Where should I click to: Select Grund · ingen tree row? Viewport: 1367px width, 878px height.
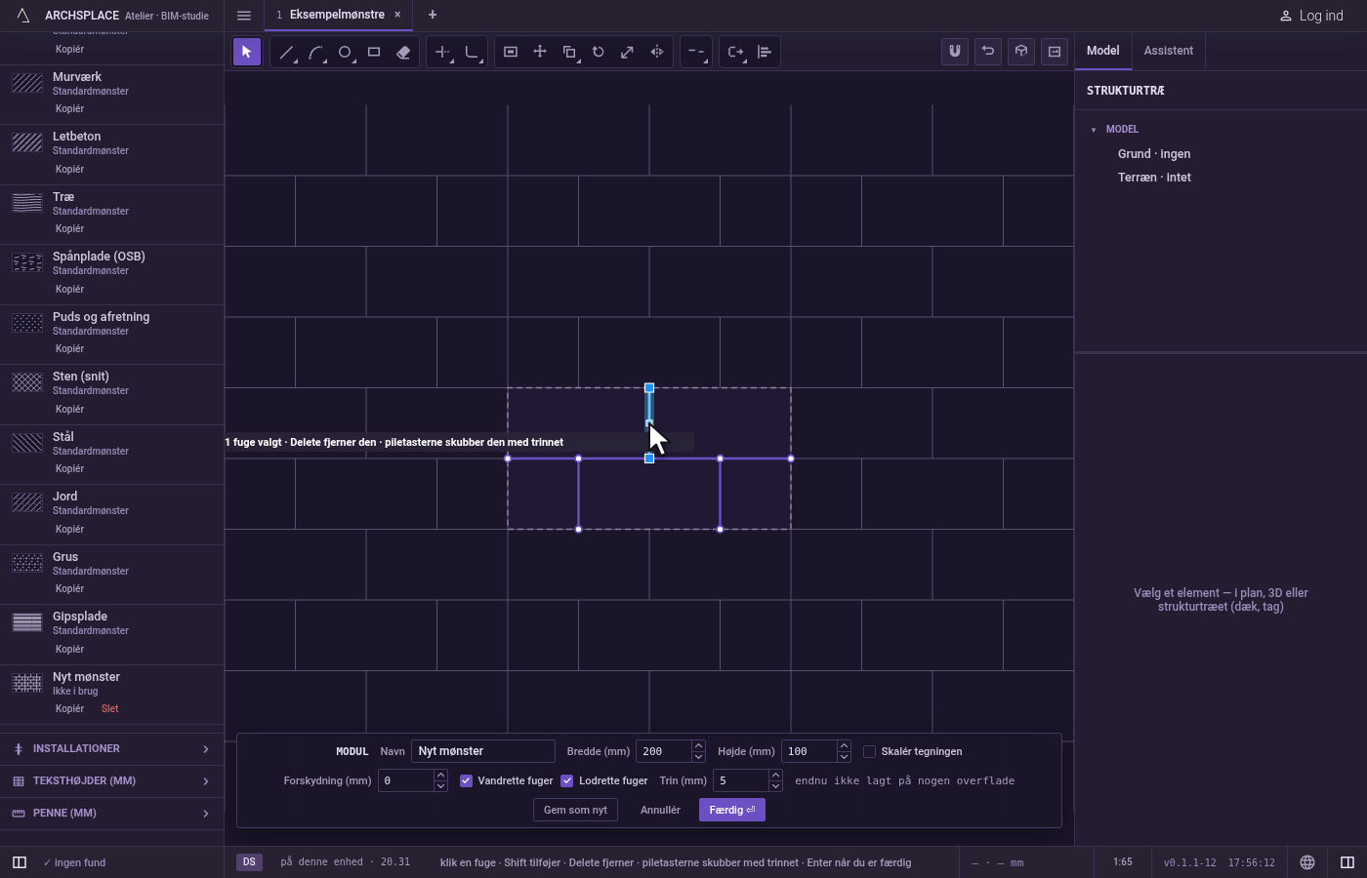click(1154, 154)
